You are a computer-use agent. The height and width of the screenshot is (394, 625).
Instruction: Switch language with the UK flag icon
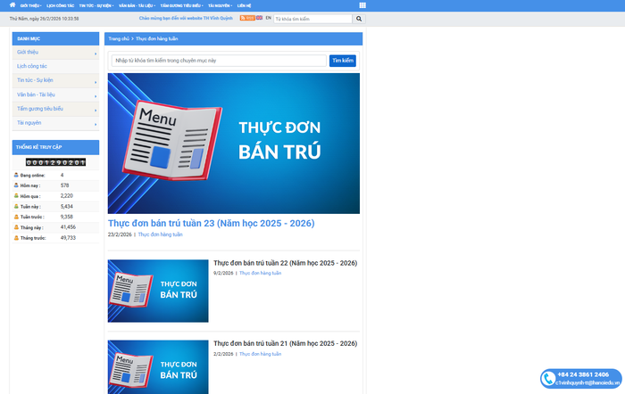click(259, 18)
